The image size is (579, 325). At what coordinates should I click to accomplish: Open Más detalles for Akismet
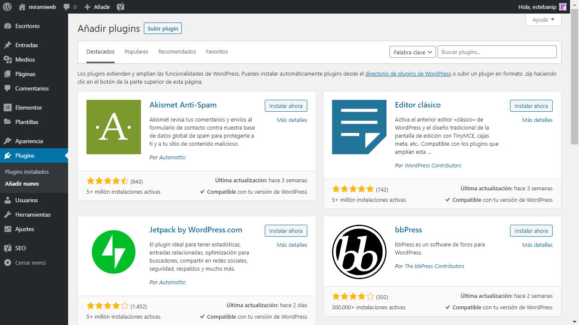coord(292,120)
